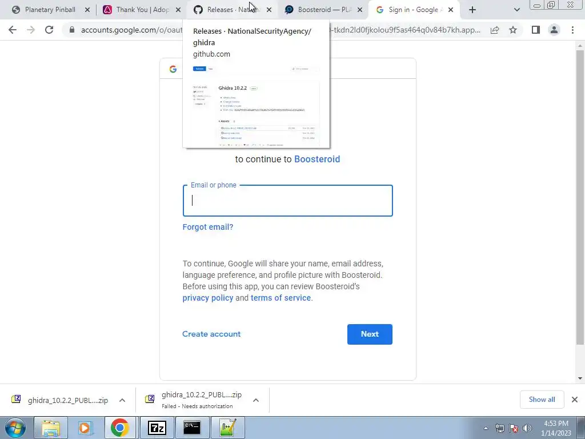Switch to the Planetary Pinball tab
Screen dimensions: 585x439
click(x=50, y=10)
